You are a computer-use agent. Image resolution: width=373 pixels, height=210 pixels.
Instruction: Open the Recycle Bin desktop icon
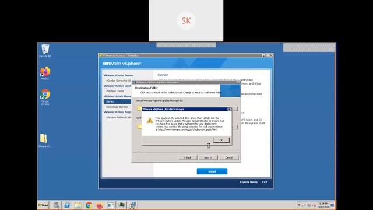(x=45, y=51)
